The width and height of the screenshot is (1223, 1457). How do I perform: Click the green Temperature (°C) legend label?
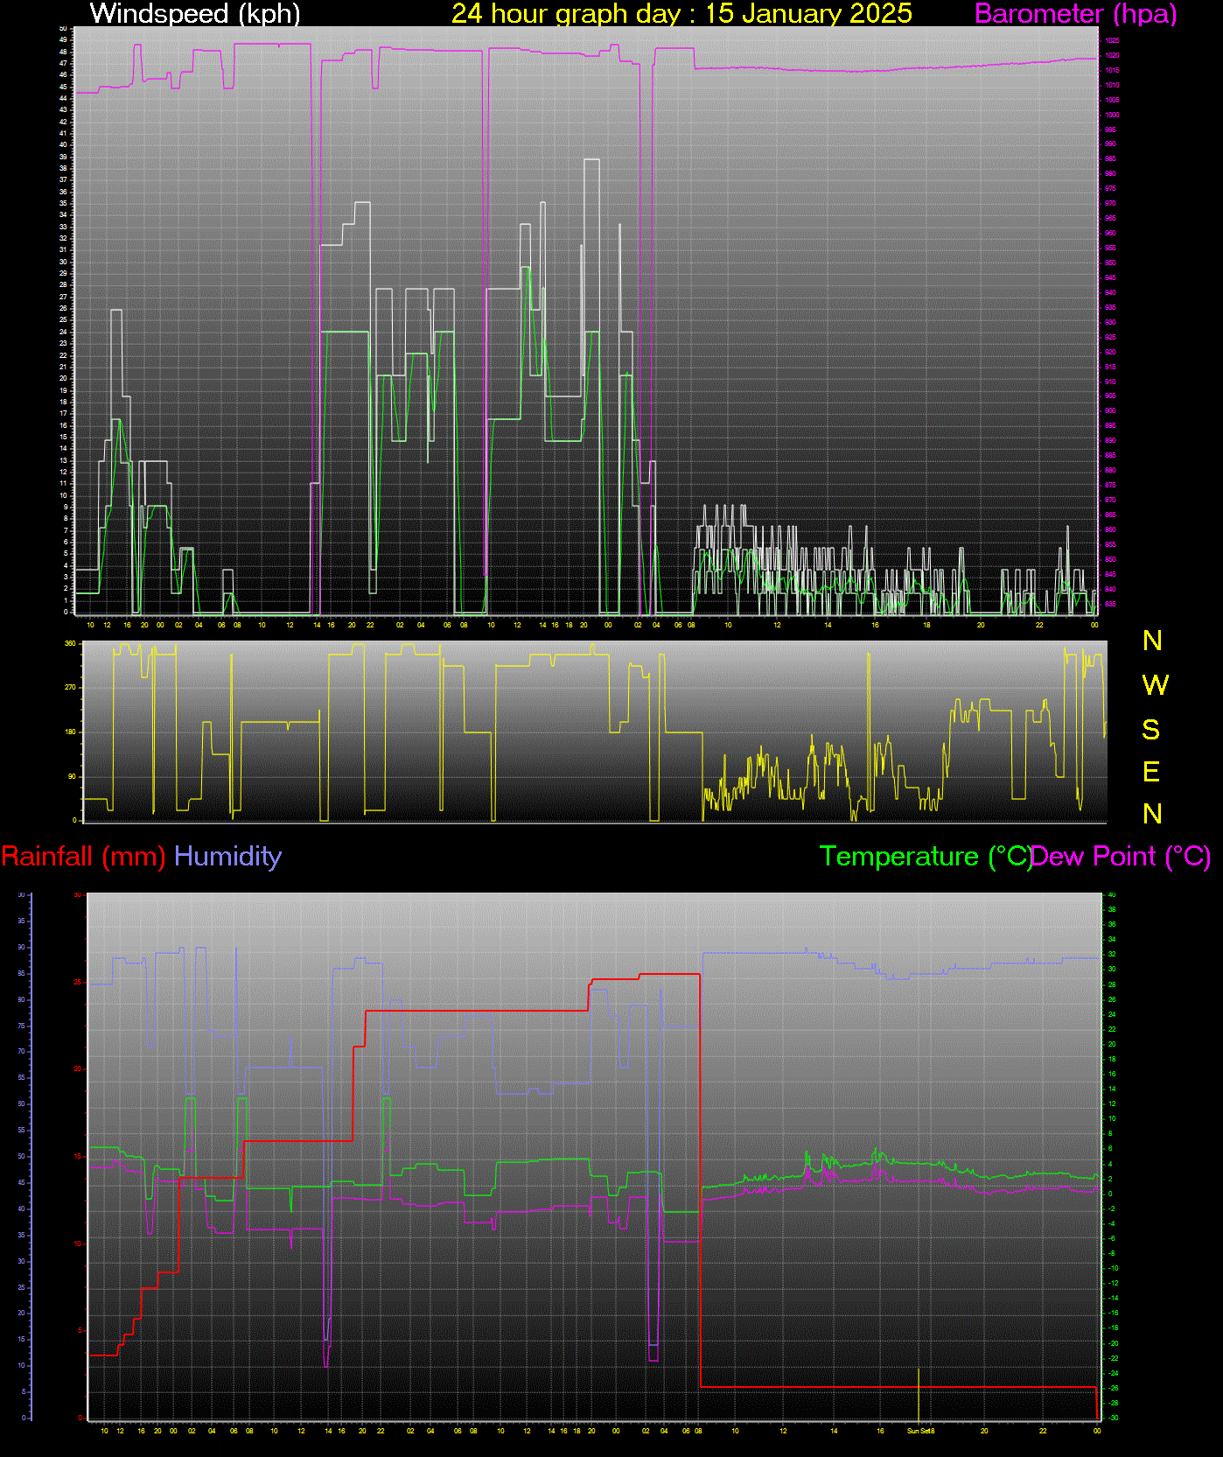925,856
